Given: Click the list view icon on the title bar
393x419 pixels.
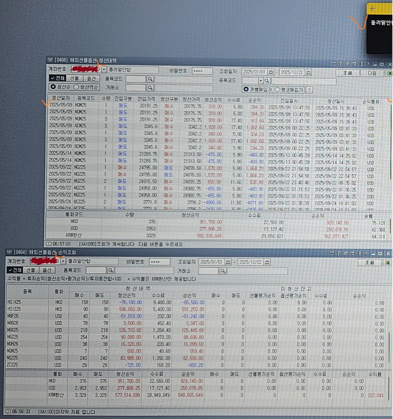Looking at the screenshot, I should point(361,64).
